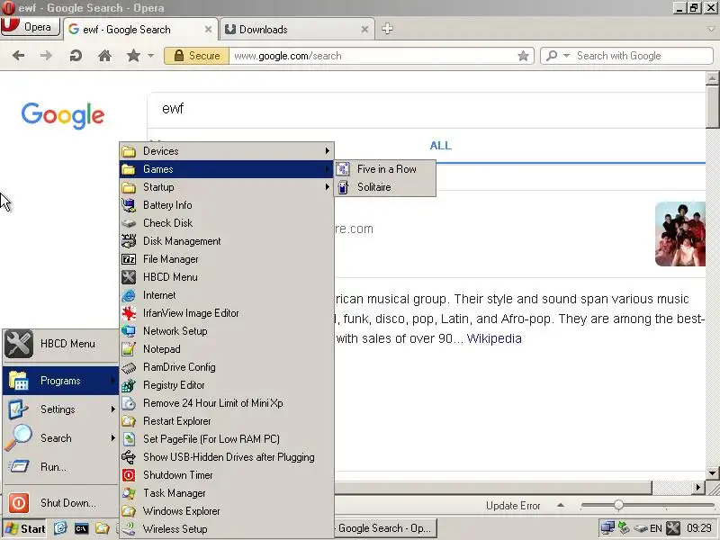This screenshot has height=540, width=720.
Task: Select the Games folder entry
Action: tap(227, 169)
